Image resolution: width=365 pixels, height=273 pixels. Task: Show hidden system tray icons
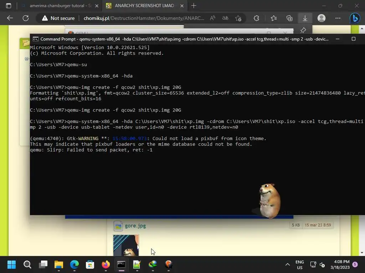(288, 264)
